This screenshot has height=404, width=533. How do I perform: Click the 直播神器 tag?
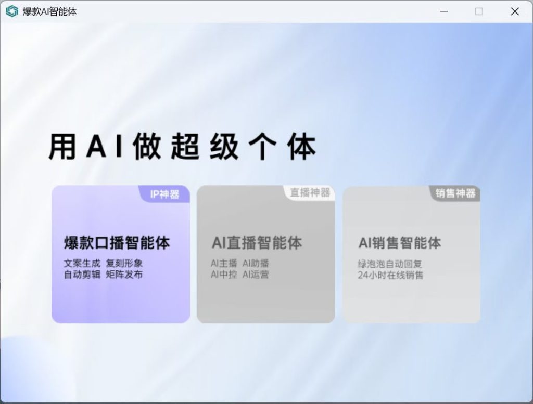[x=310, y=193]
